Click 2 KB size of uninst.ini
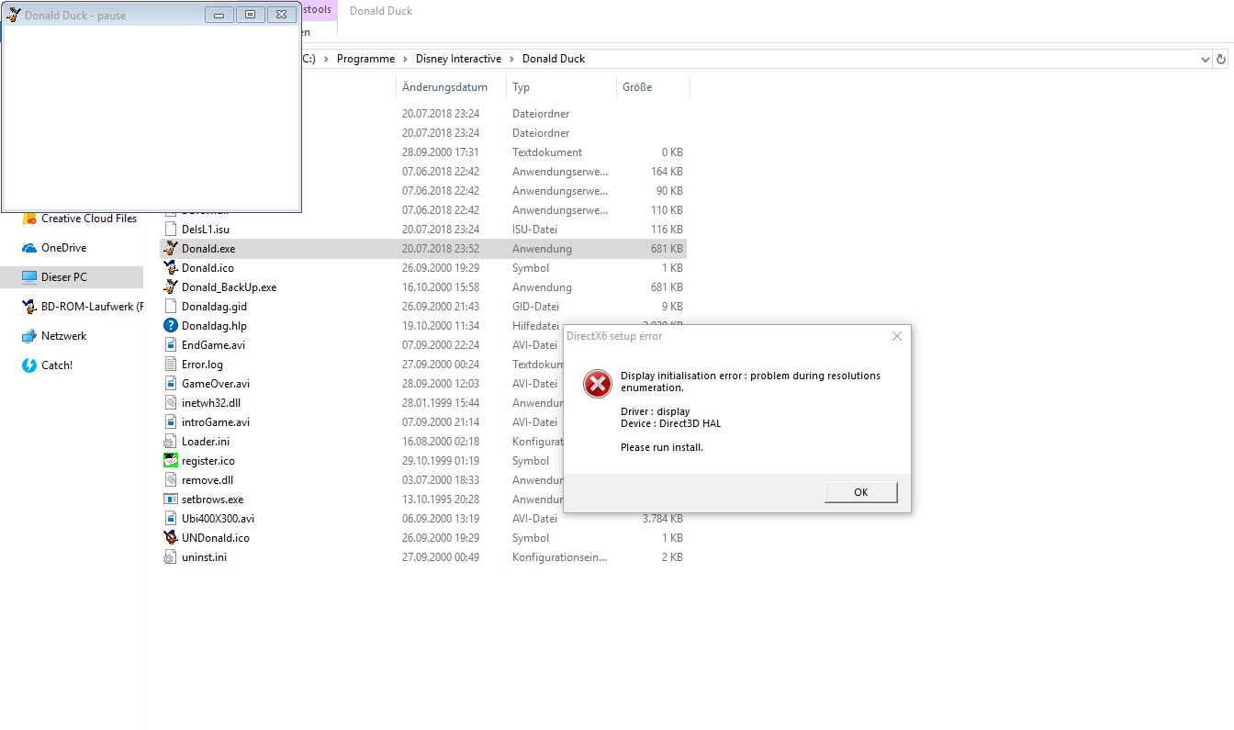Screen dimensions: 1234x730 (672, 557)
